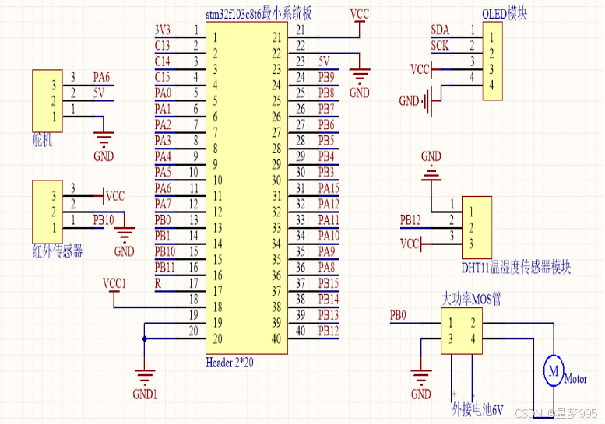Viewport: 605px width, 424px height.
Task: Click the C13 net label
Action: pos(163,46)
